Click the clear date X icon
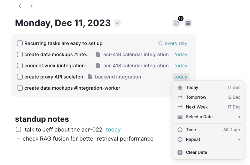Image resolution: width=250 pixels, height=165 pixels. coord(180,152)
